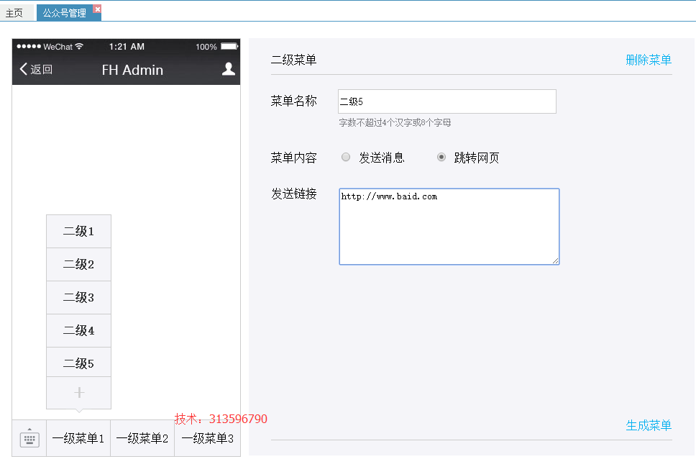Click the textarea resize handle corner

(555, 260)
